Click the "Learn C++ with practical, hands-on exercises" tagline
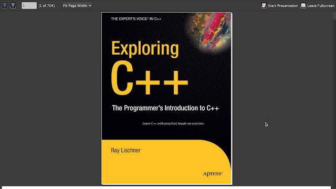This screenshot has width=336, height=189. pyautogui.click(x=173, y=123)
